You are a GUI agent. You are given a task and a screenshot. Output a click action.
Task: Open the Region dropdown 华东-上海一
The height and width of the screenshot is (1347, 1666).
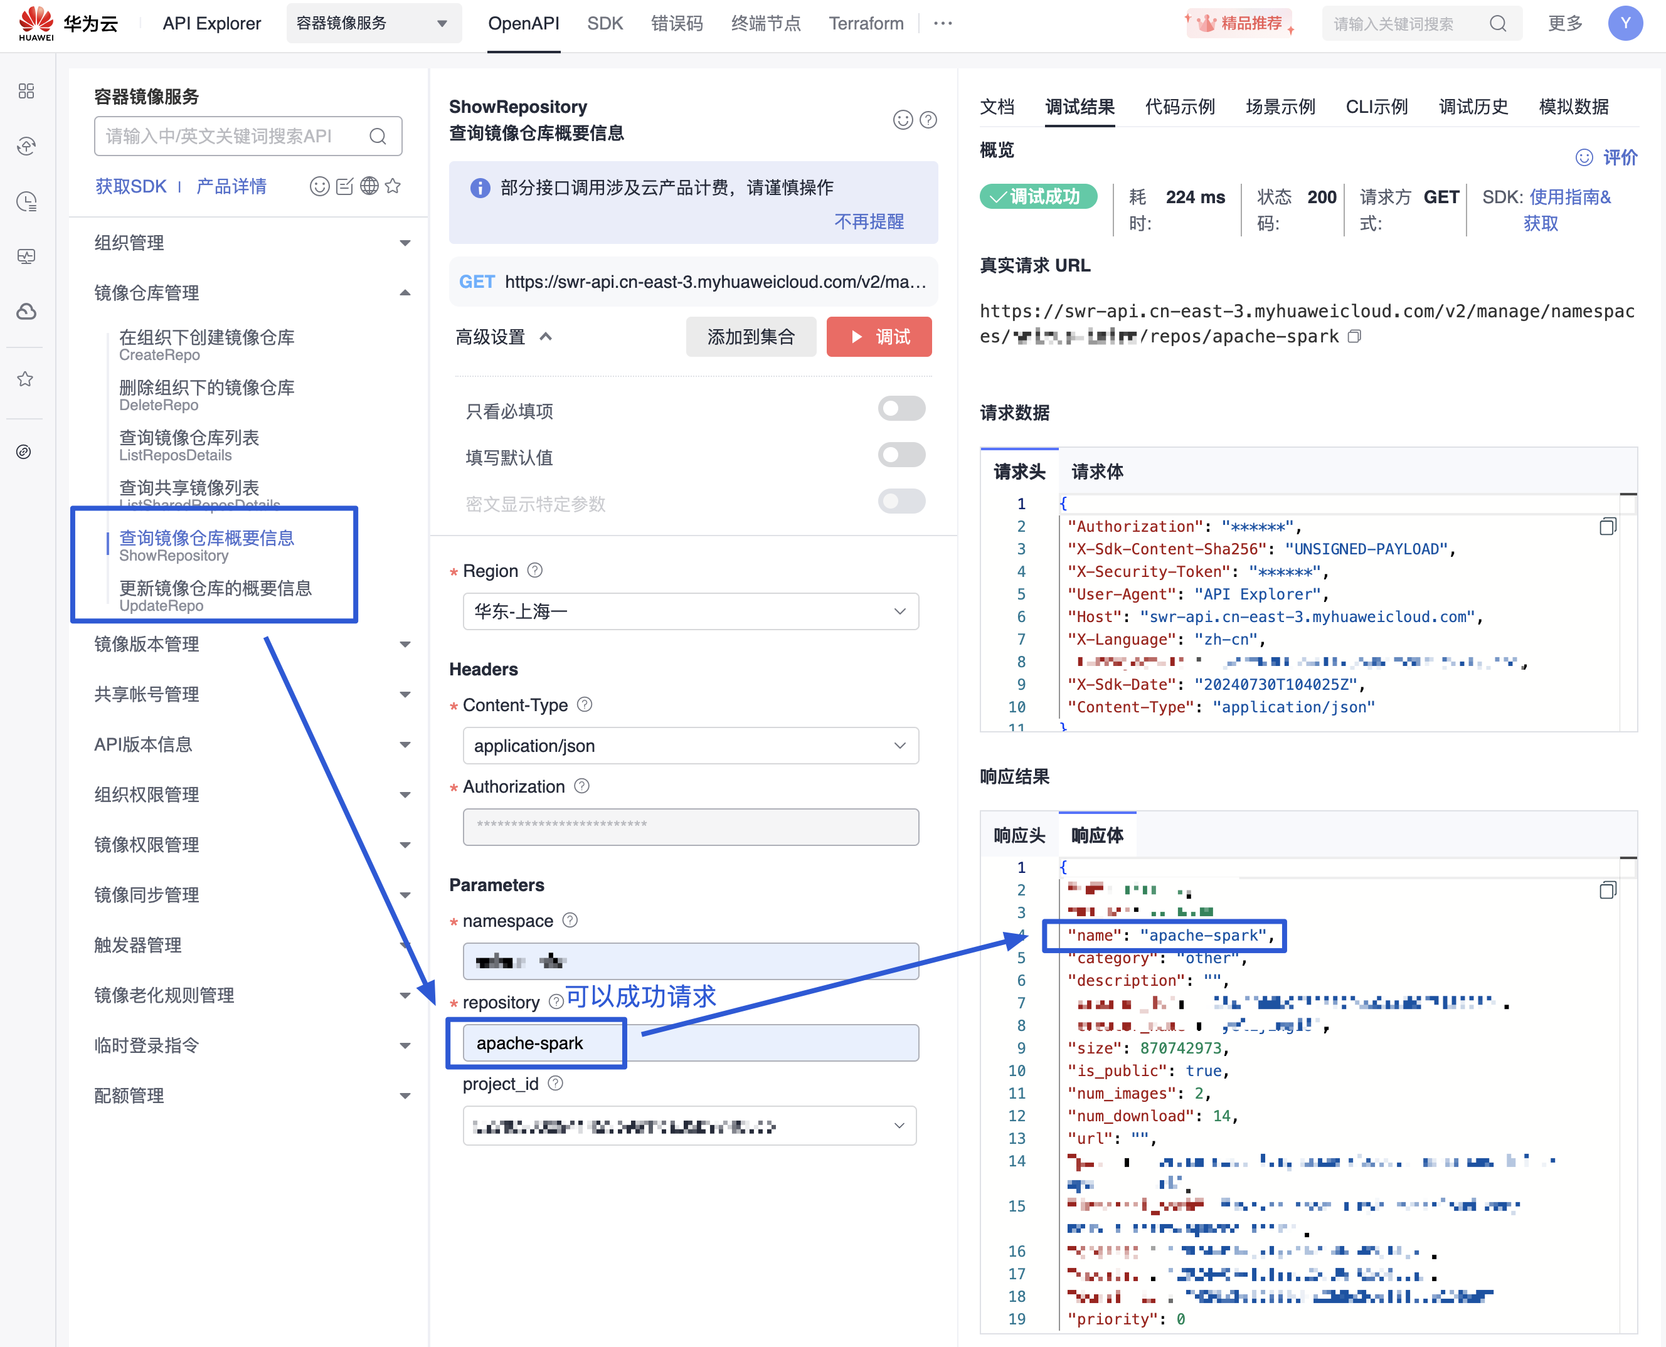pyautogui.click(x=691, y=611)
